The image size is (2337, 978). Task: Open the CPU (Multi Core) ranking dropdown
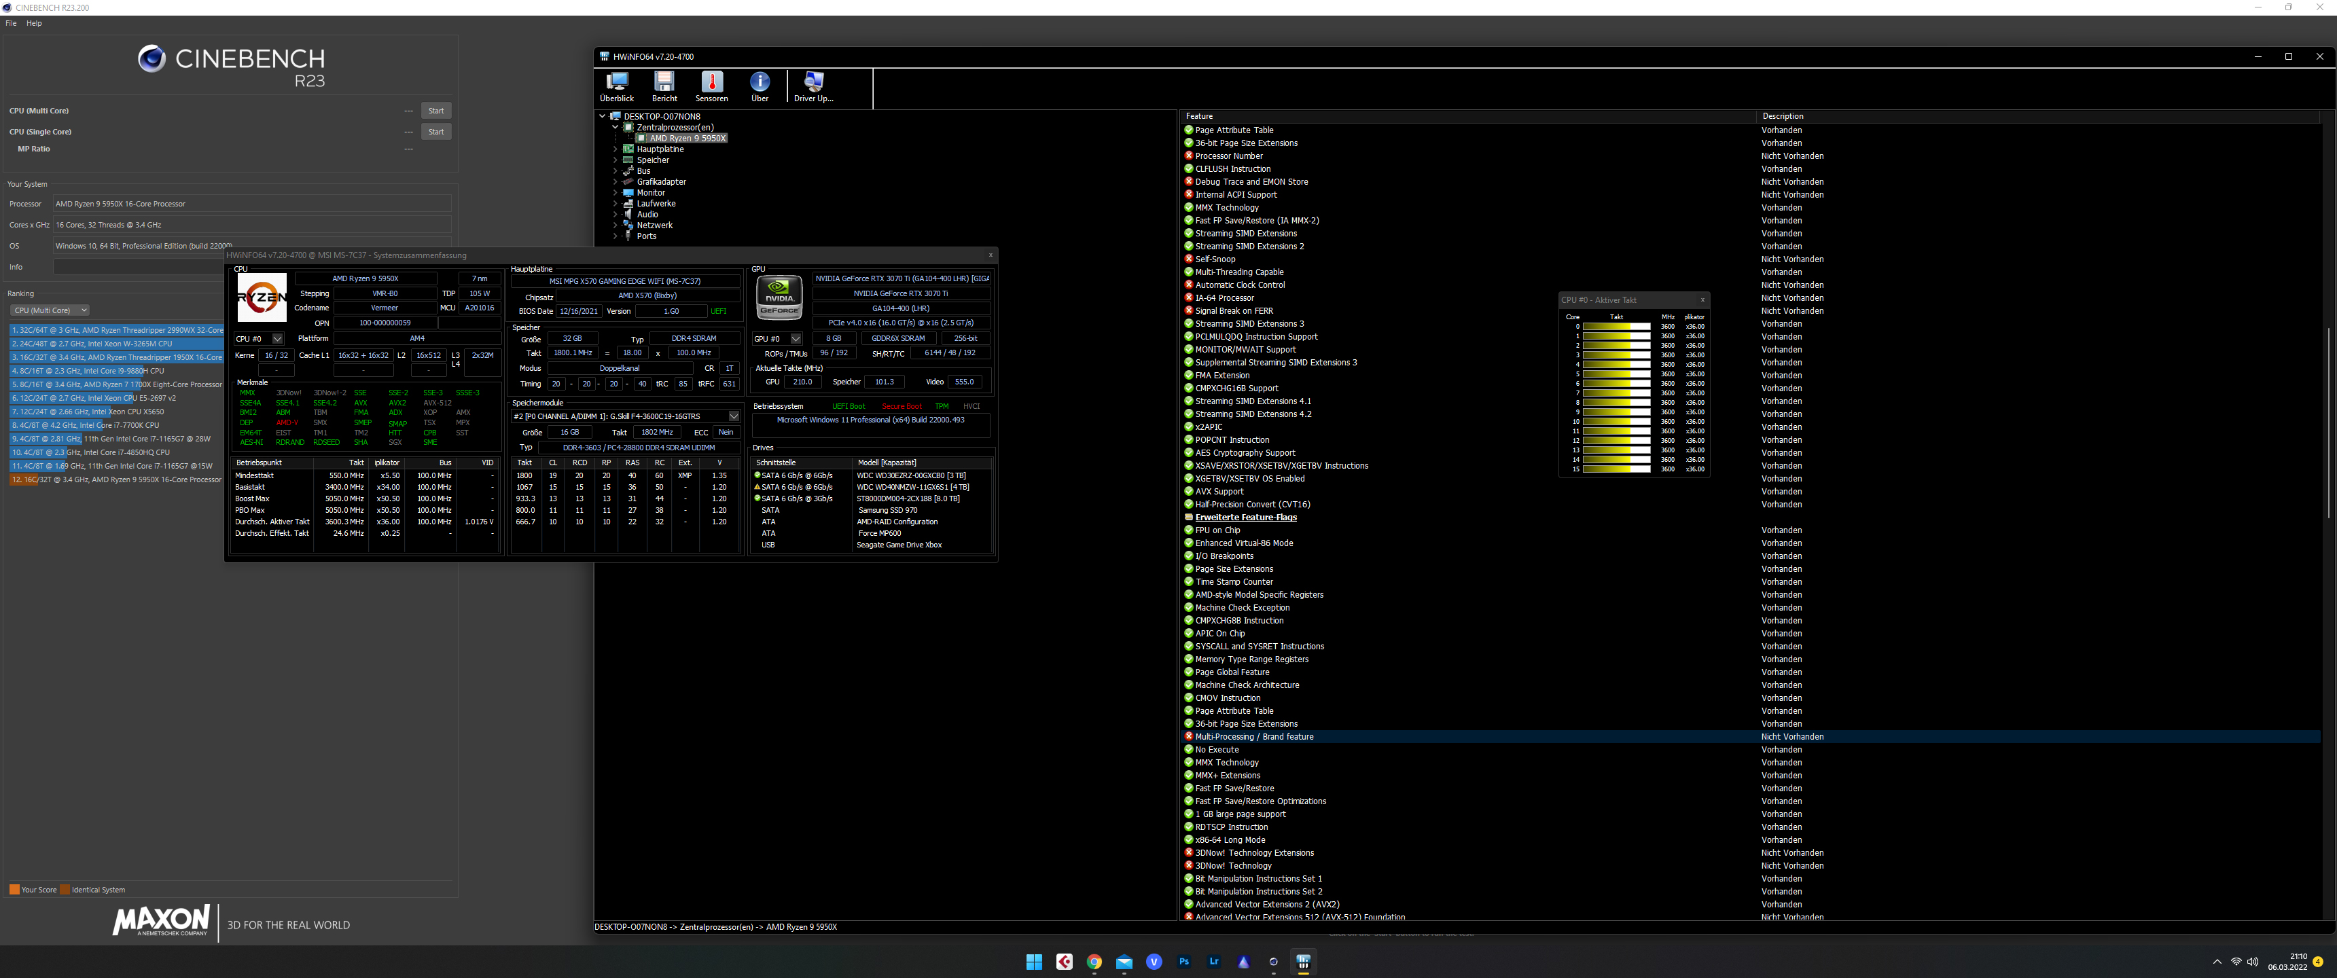(x=50, y=310)
